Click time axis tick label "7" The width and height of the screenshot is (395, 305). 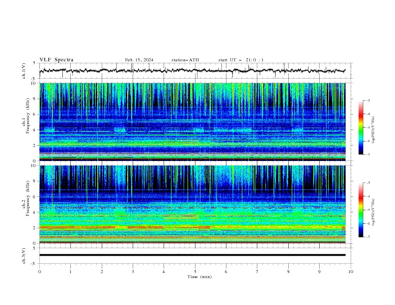(257, 272)
